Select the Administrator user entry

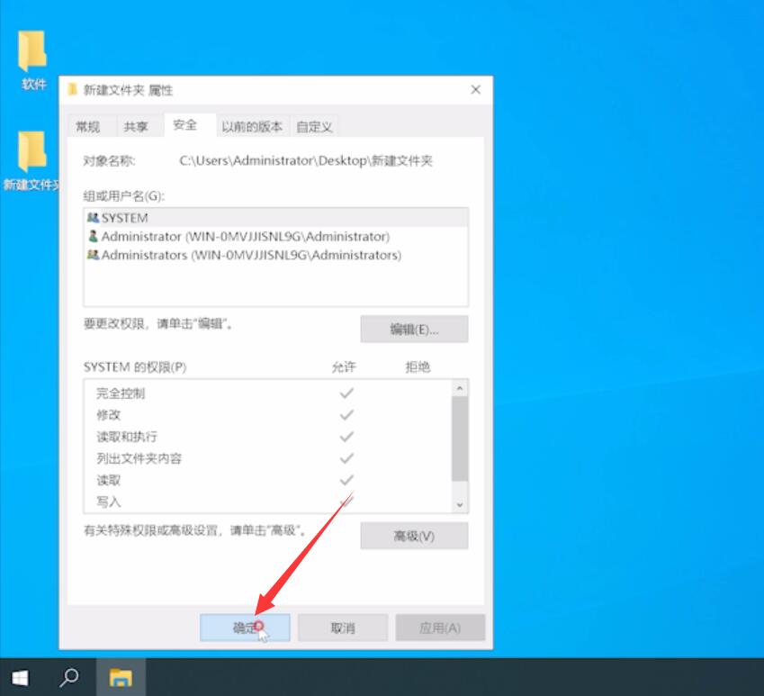(275, 237)
